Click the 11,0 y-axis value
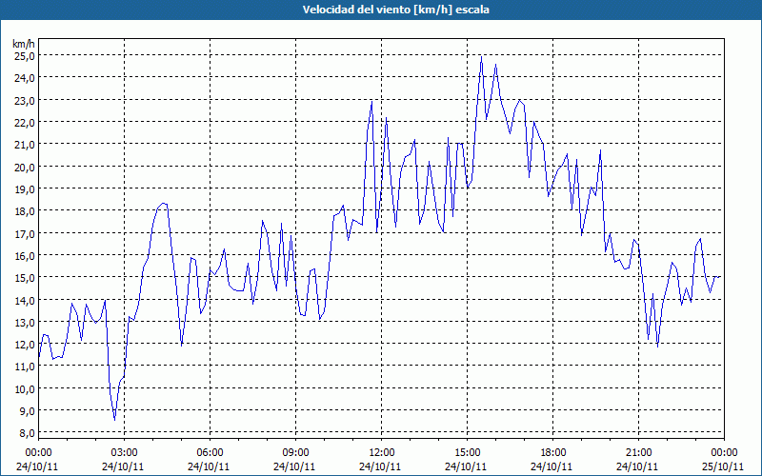Screen dimensions: 762x476 [x=25, y=367]
